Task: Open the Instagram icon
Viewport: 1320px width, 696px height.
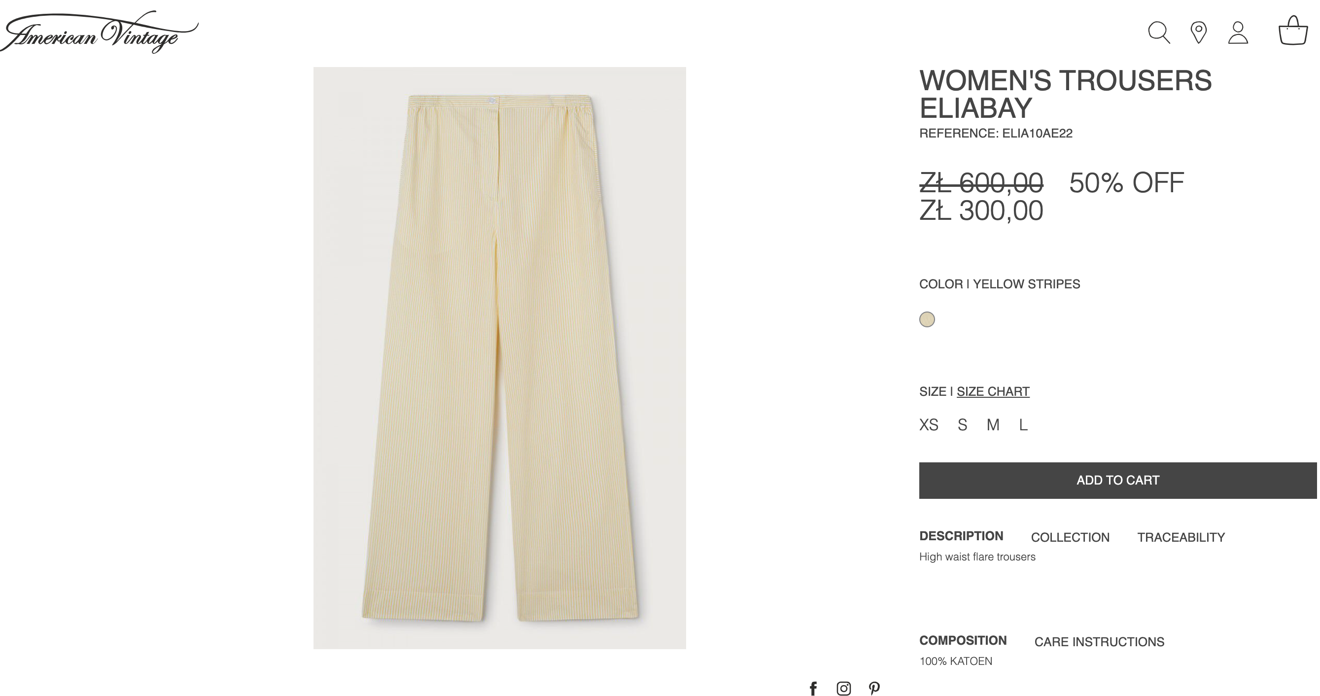Action: point(843,688)
